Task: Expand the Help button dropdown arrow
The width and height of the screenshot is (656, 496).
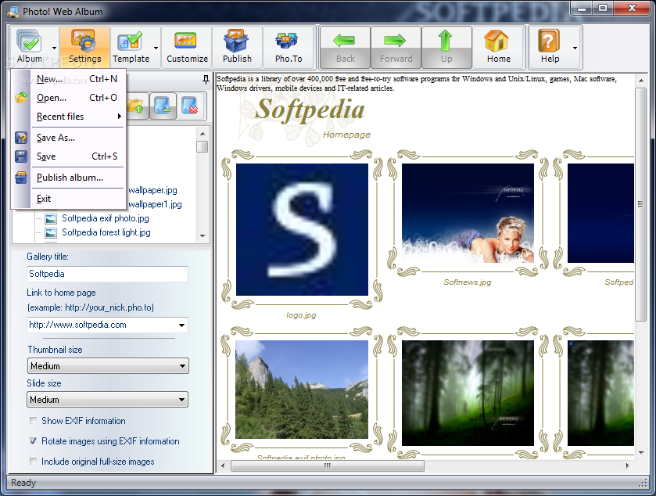Action: (x=575, y=47)
